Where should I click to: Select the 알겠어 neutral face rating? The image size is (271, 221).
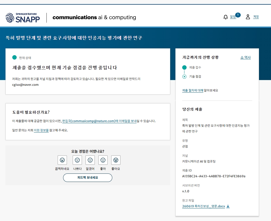click(90, 160)
